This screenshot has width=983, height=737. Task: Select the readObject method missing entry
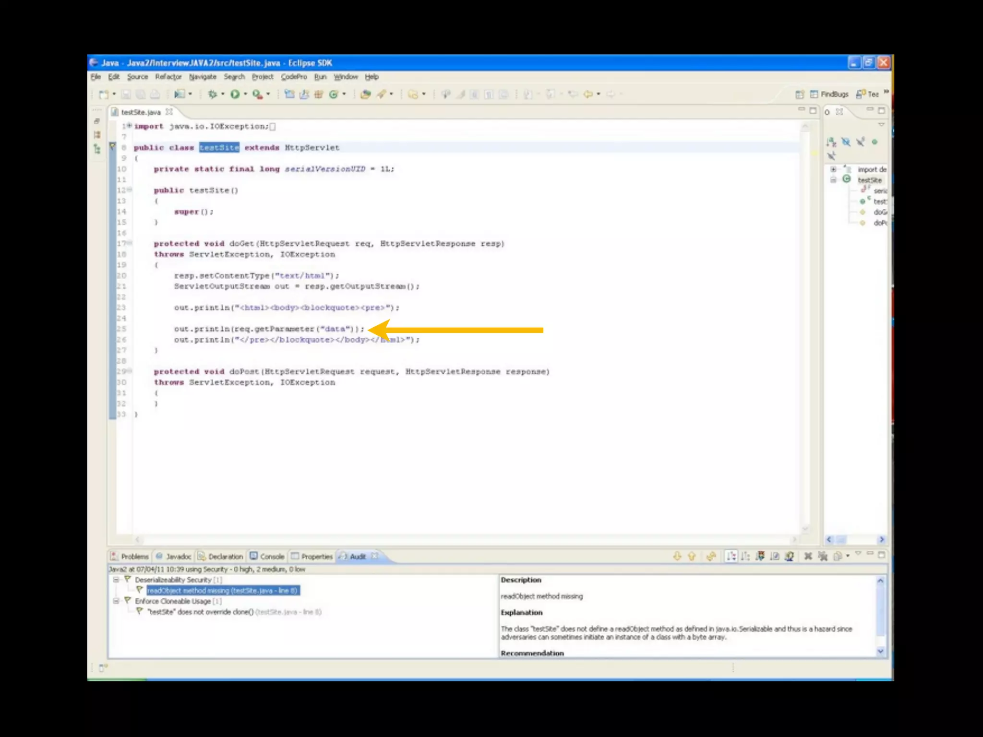pos(223,591)
